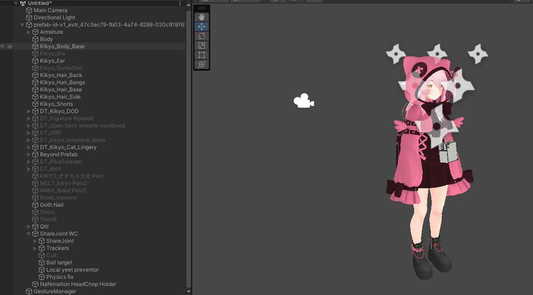Select the Rect transform tool
533x295 pixels.
pyautogui.click(x=202, y=55)
